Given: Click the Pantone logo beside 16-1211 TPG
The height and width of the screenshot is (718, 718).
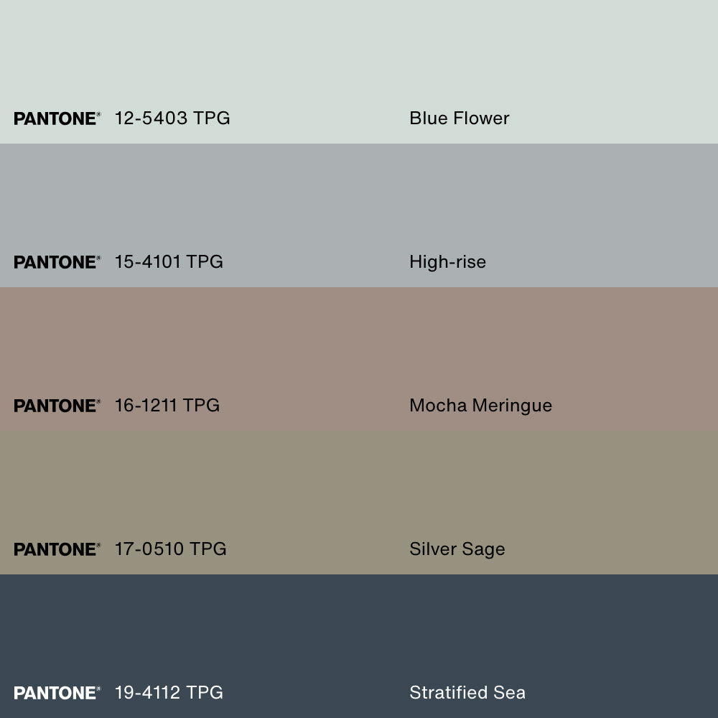Looking at the screenshot, I should (57, 406).
